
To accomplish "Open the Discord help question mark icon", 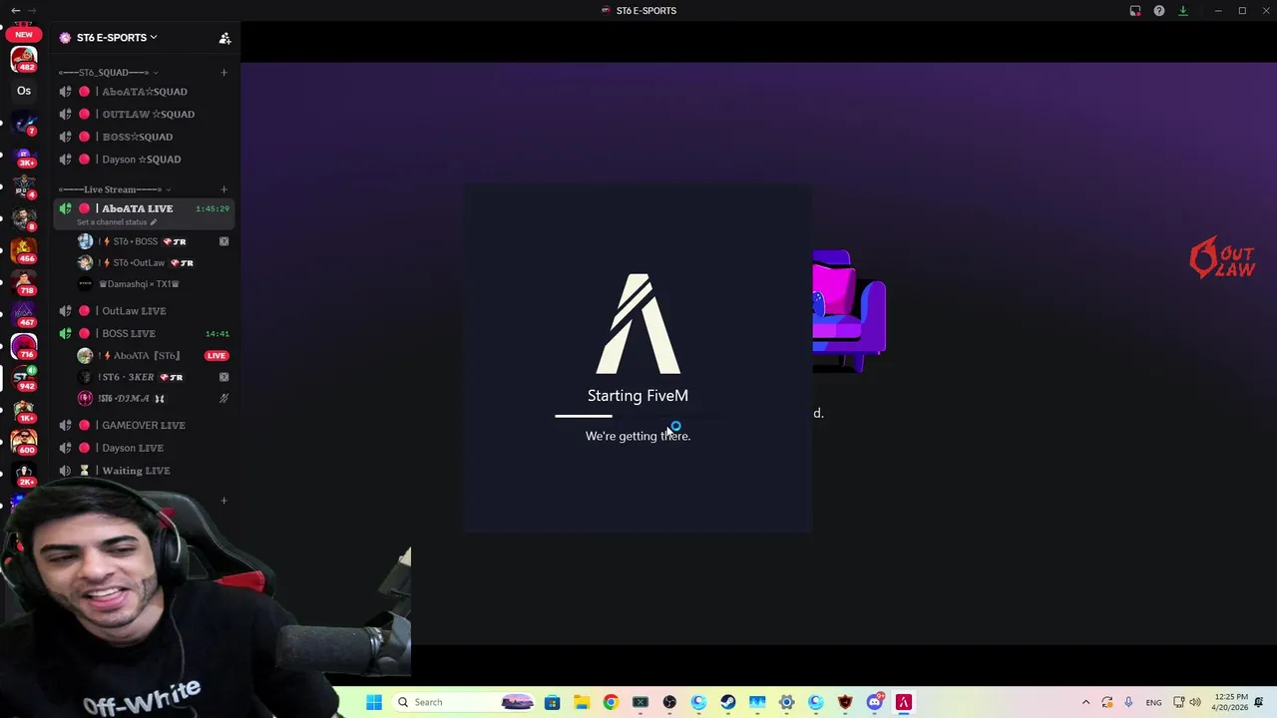I will pos(1159,11).
